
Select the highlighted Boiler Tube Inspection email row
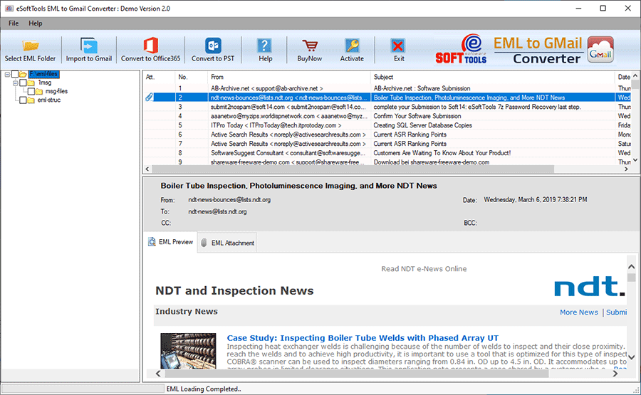pos(387,98)
